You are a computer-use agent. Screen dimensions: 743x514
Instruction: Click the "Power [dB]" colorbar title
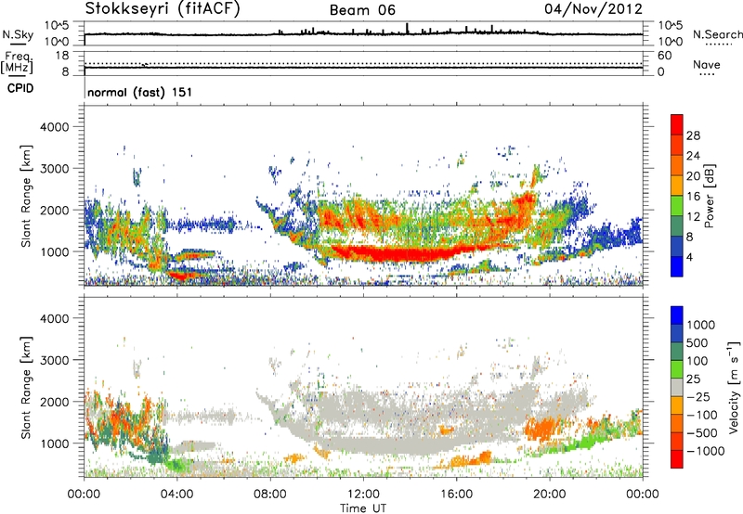pyautogui.click(x=709, y=196)
